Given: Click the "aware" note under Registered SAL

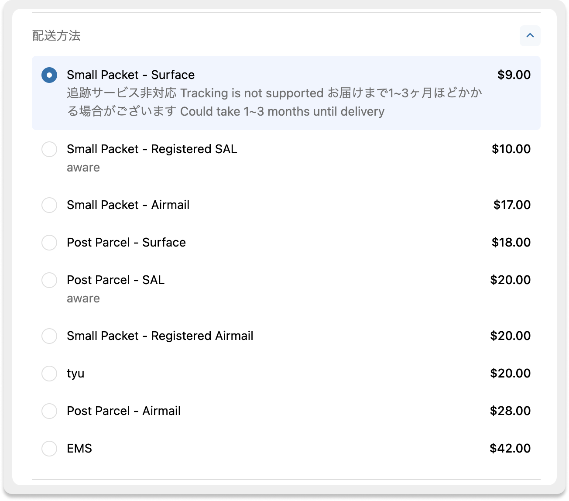Looking at the screenshot, I should point(83,168).
